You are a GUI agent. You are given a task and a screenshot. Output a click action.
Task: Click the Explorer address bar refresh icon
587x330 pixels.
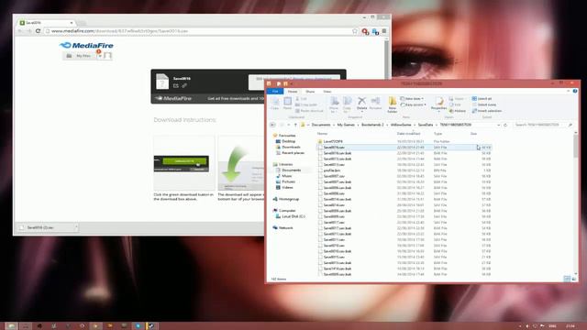point(505,125)
